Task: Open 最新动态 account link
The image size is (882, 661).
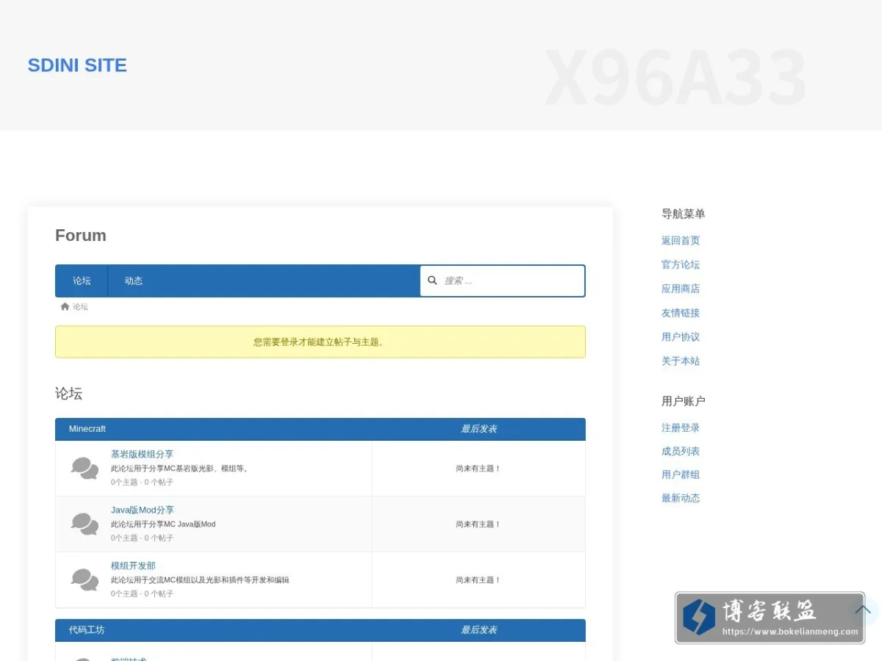Action: pyautogui.click(x=681, y=498)
